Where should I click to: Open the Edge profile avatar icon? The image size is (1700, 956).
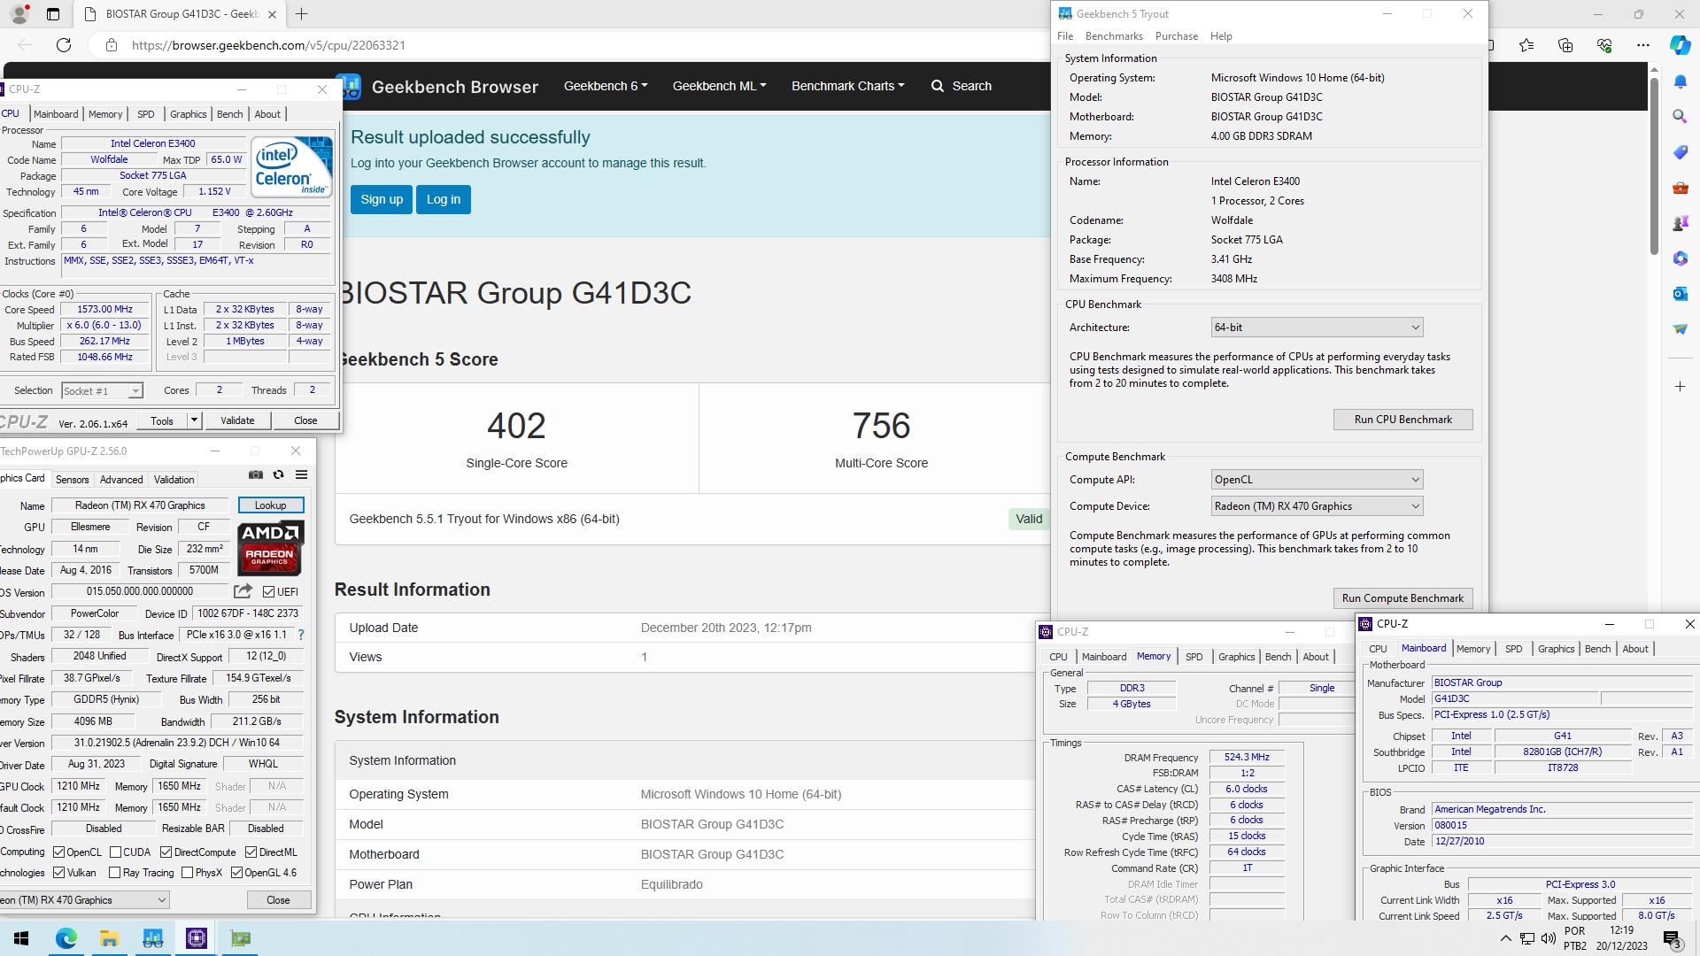point(19,14)
